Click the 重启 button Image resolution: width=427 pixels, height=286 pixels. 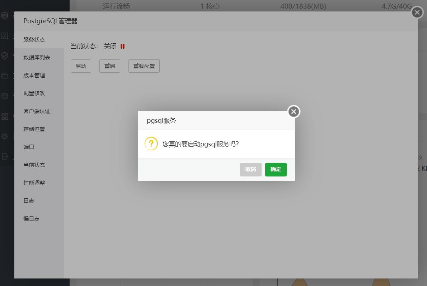pyautogui.click(x=110, y=66)
